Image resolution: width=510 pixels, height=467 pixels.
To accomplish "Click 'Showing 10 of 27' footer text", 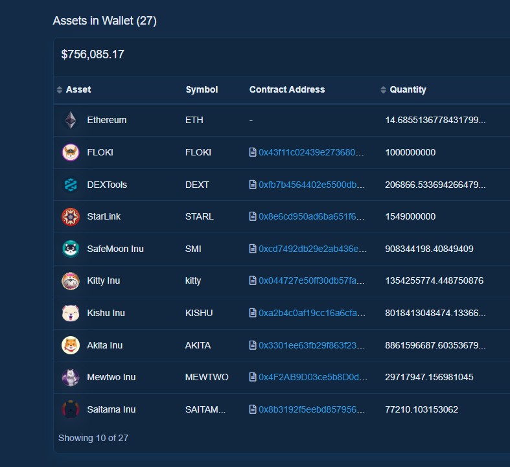I will pyautogui.click(x=93, y=438).
